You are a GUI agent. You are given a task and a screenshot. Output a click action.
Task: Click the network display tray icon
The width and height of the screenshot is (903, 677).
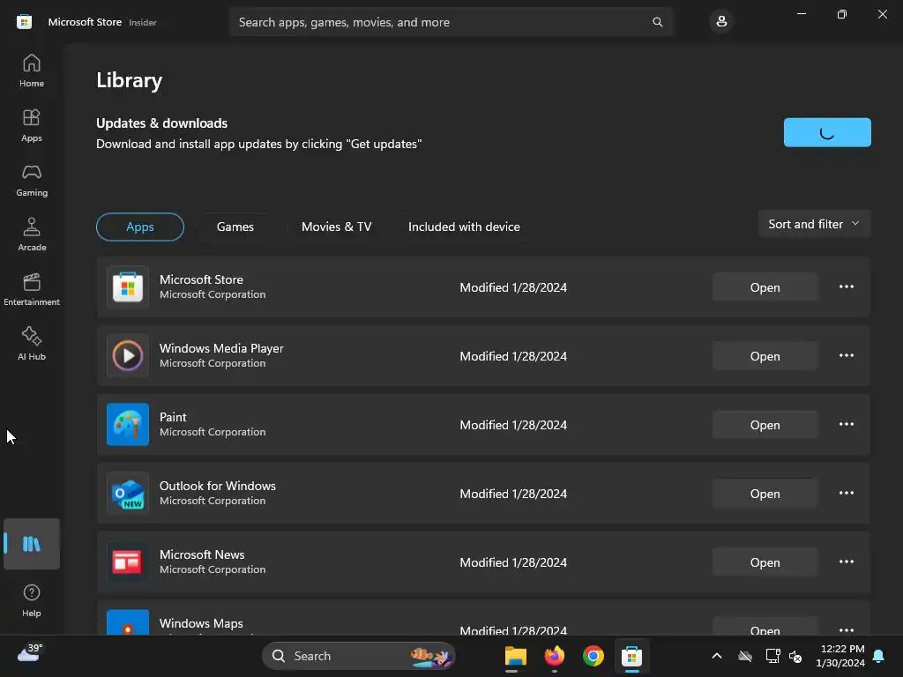coord(772,656)
